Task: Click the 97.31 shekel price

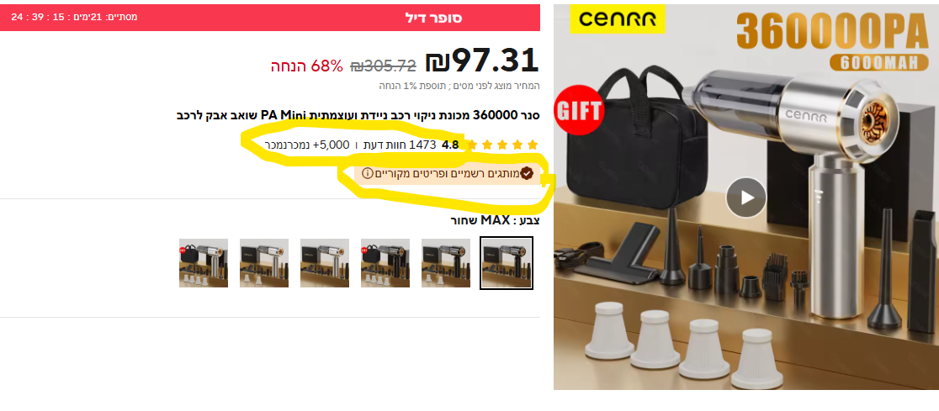Action: coord(483,61)
